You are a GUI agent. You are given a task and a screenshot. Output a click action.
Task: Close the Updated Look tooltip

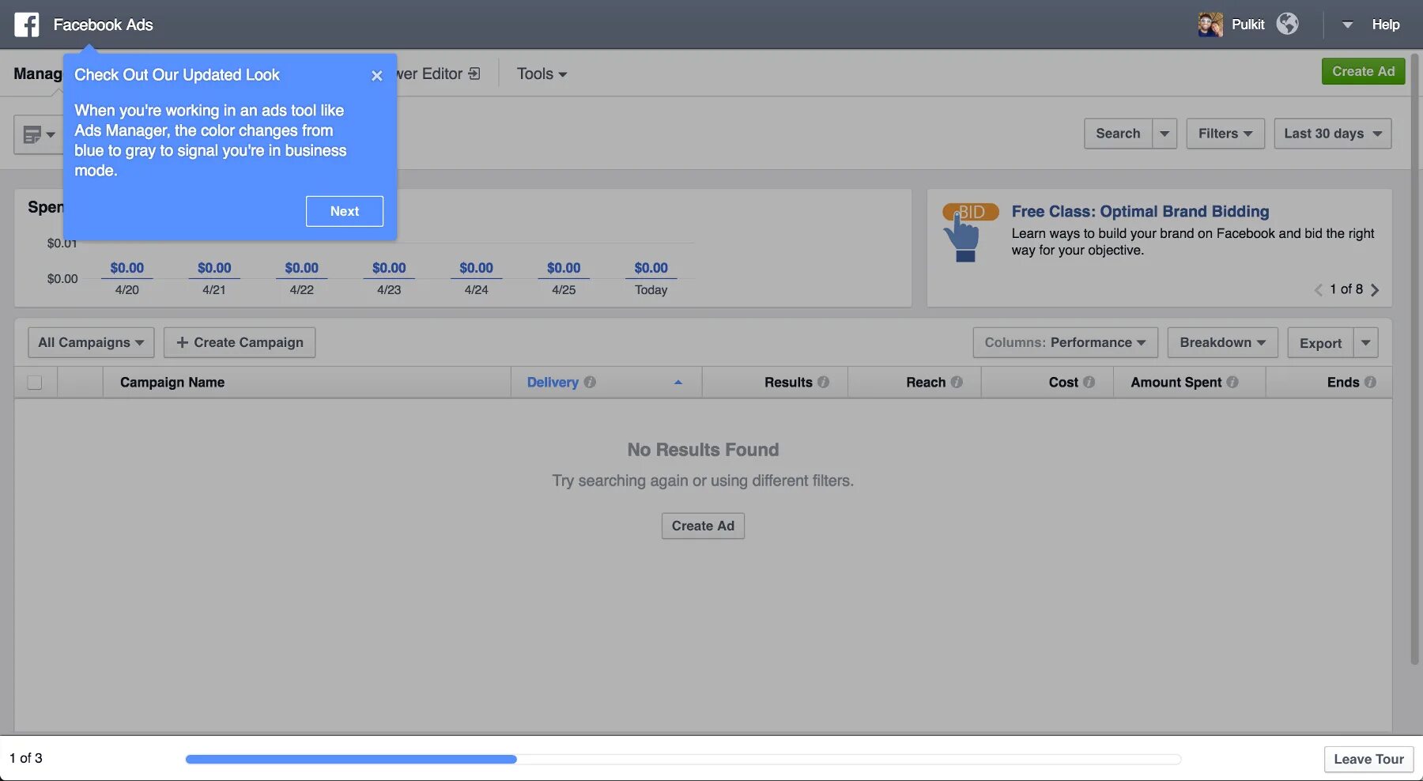pos(377,76)
